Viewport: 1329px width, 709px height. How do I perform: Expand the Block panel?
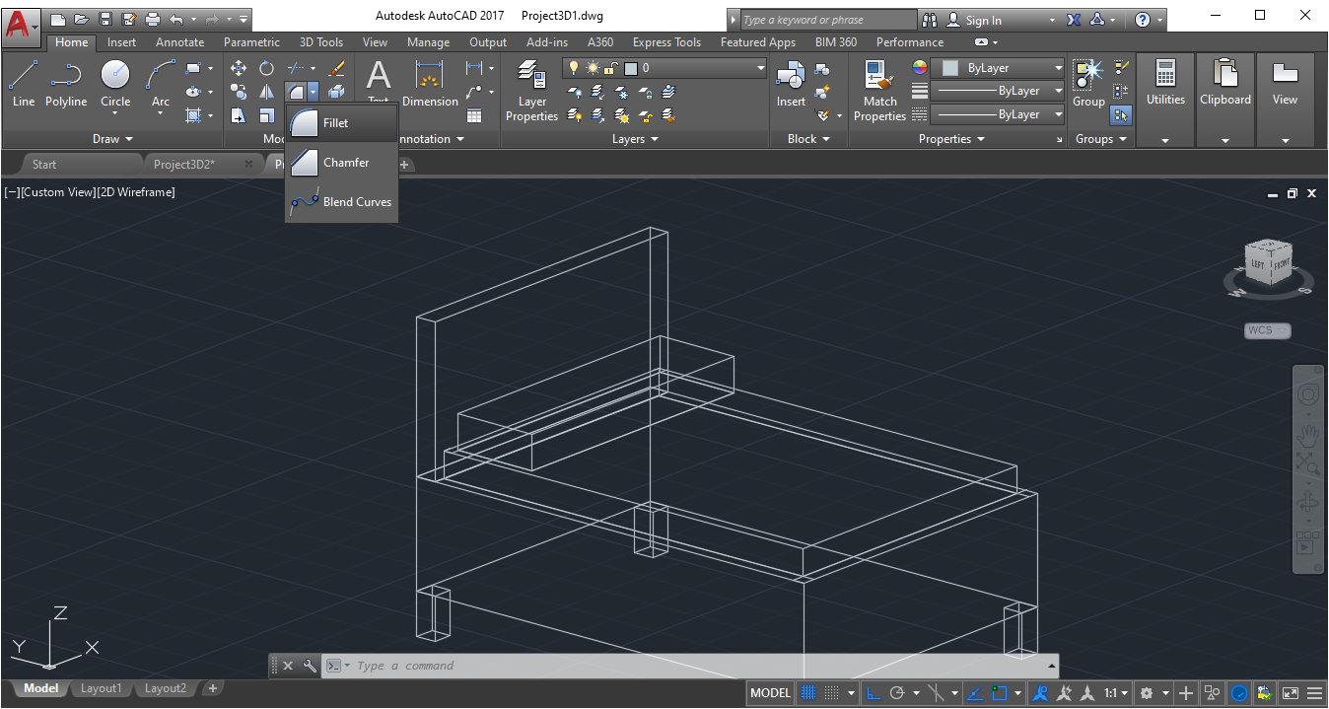(x=808, y=139)
